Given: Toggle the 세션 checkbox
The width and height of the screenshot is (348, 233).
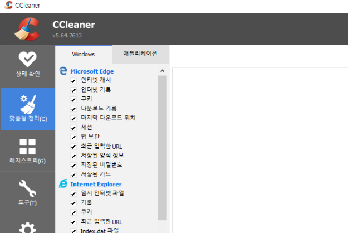Looking at the screenshot, I should tap(73, 128).
